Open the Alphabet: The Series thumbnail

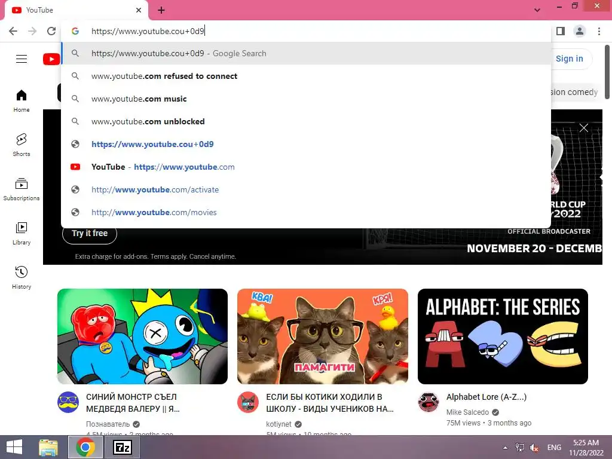point(503,336)
